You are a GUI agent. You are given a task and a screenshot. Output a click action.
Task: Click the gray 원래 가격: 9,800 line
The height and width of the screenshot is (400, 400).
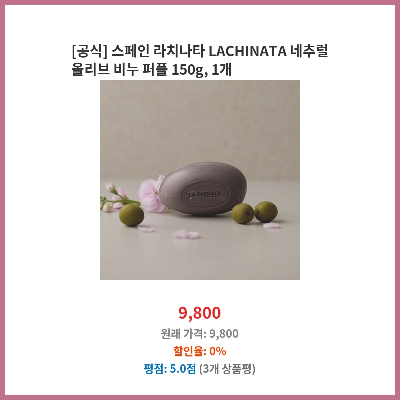(x=199, y=333)
